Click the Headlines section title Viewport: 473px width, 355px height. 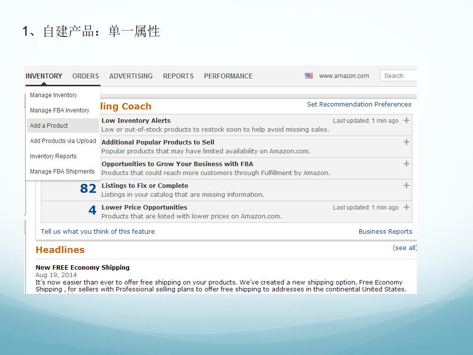pyautogui.click(x=60, y=249)
